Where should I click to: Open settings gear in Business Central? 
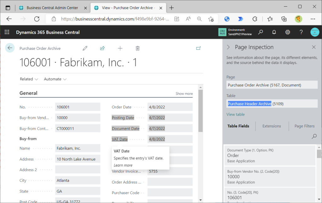(x=287, y=32)
